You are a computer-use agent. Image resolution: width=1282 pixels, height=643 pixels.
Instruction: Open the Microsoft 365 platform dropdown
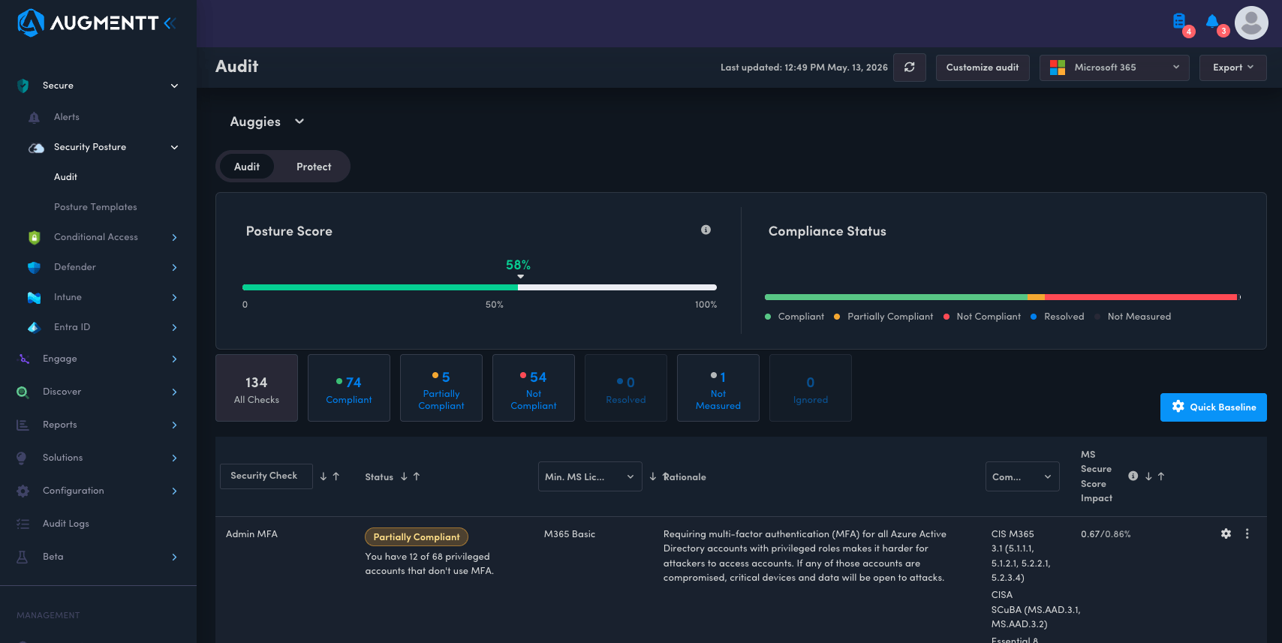coord(1114,68)
